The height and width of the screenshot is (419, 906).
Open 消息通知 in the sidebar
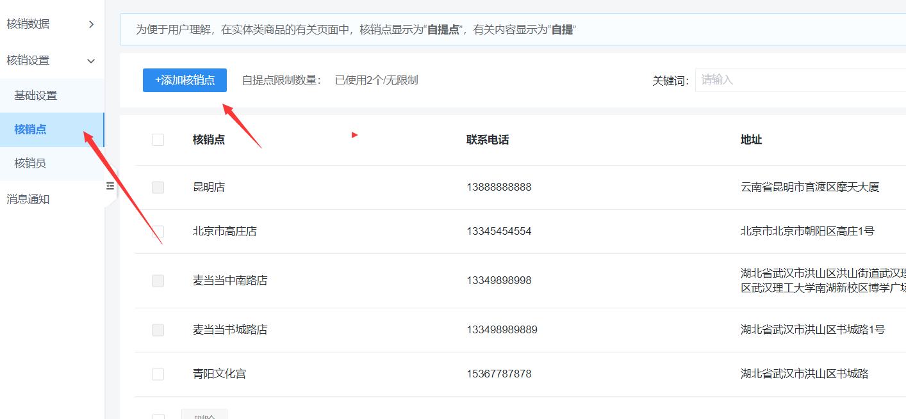pyautogui.click(x=28, y=199)
